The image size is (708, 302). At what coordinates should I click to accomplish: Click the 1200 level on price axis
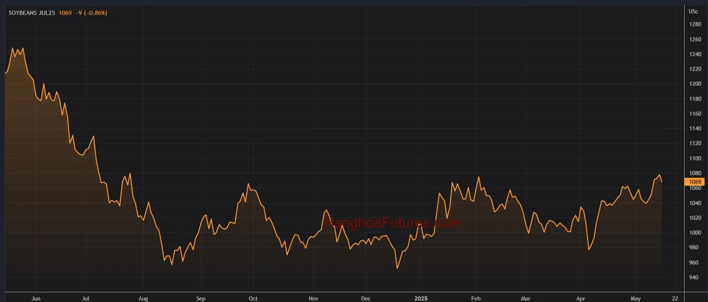pyautogui.click(x=695, y=84)
